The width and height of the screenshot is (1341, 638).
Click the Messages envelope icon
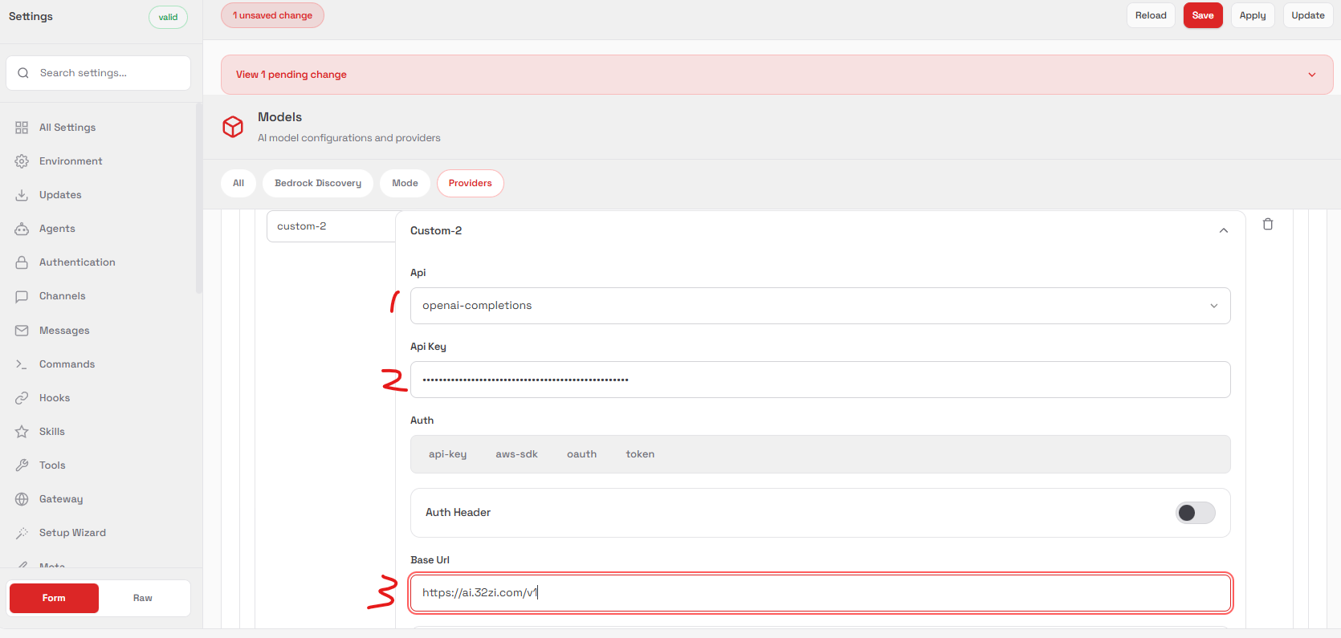point(22,331)
